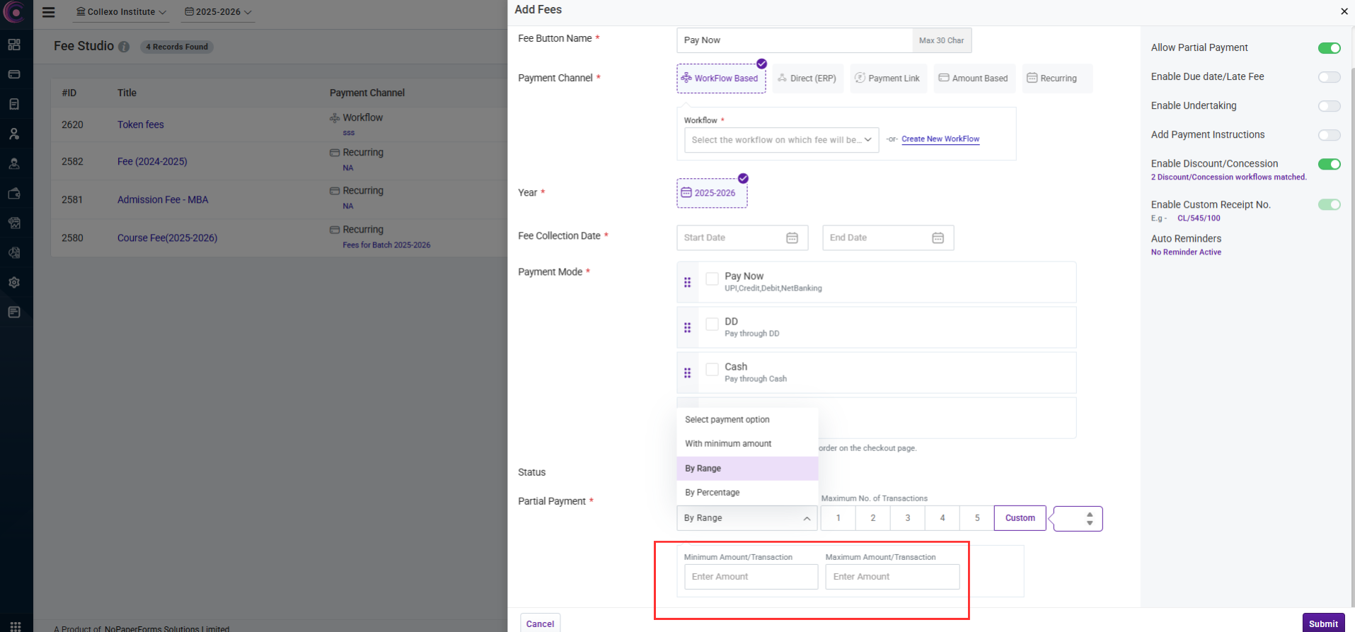Click the Fee Studio info icon
This screenshot has width=1355, height=632.
click(124, 47)
